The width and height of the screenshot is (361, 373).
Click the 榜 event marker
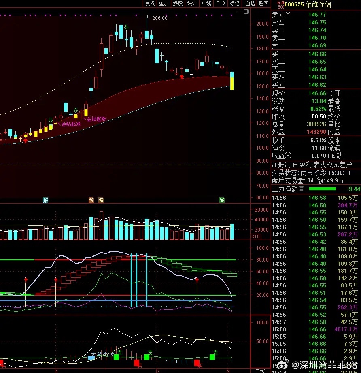click(x=101, y=200)
